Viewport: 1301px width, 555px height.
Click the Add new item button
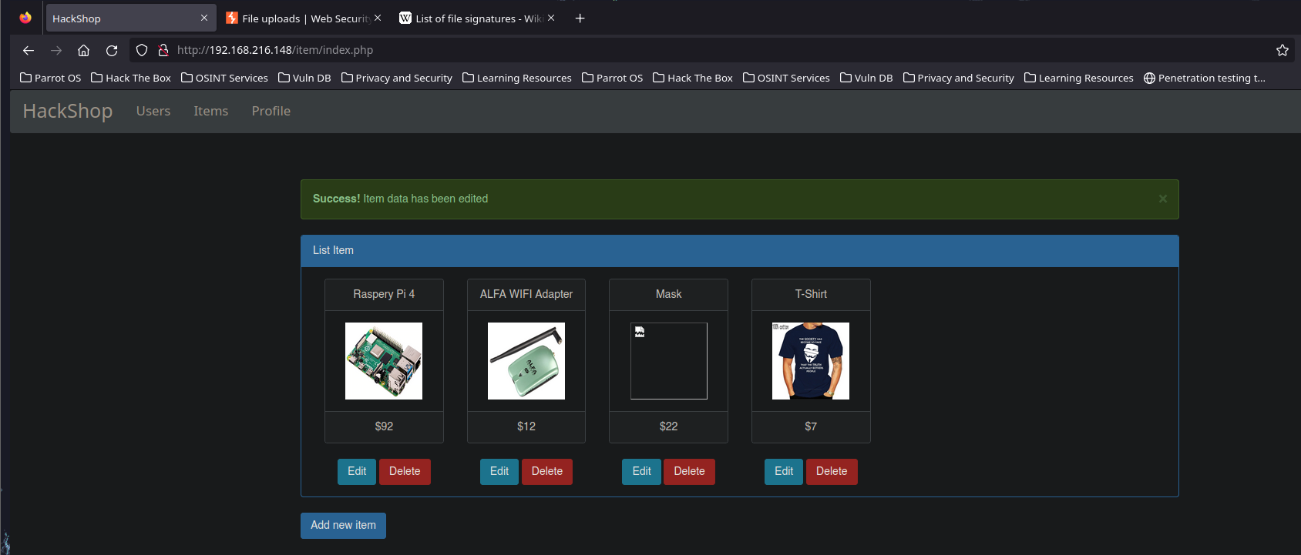(x=343, y=526)
